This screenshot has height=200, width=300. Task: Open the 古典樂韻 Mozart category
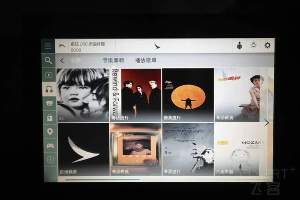pyautogui.click(x=240, y=149)
